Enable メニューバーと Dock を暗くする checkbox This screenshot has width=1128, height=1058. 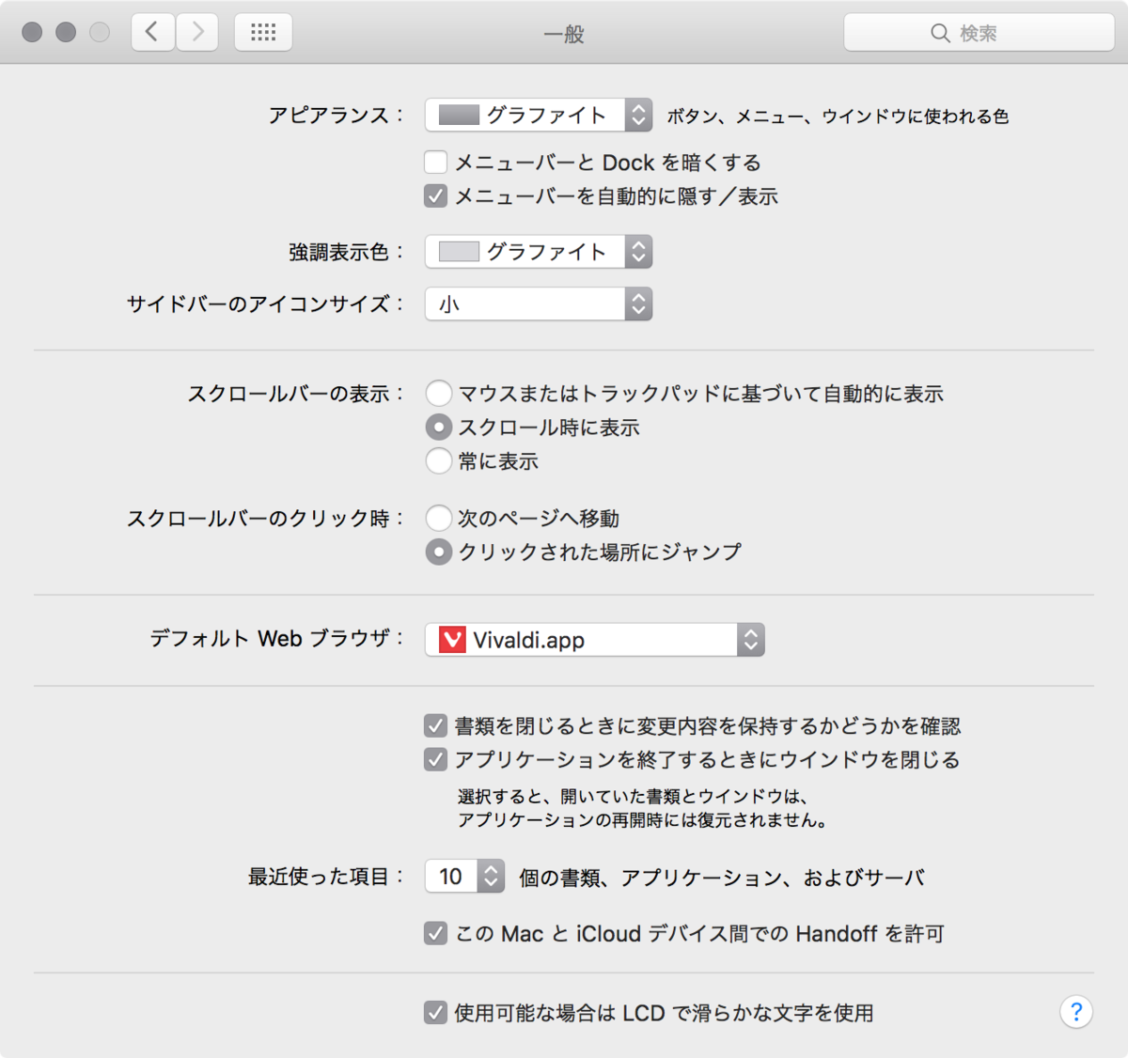(x=435, y=163)
